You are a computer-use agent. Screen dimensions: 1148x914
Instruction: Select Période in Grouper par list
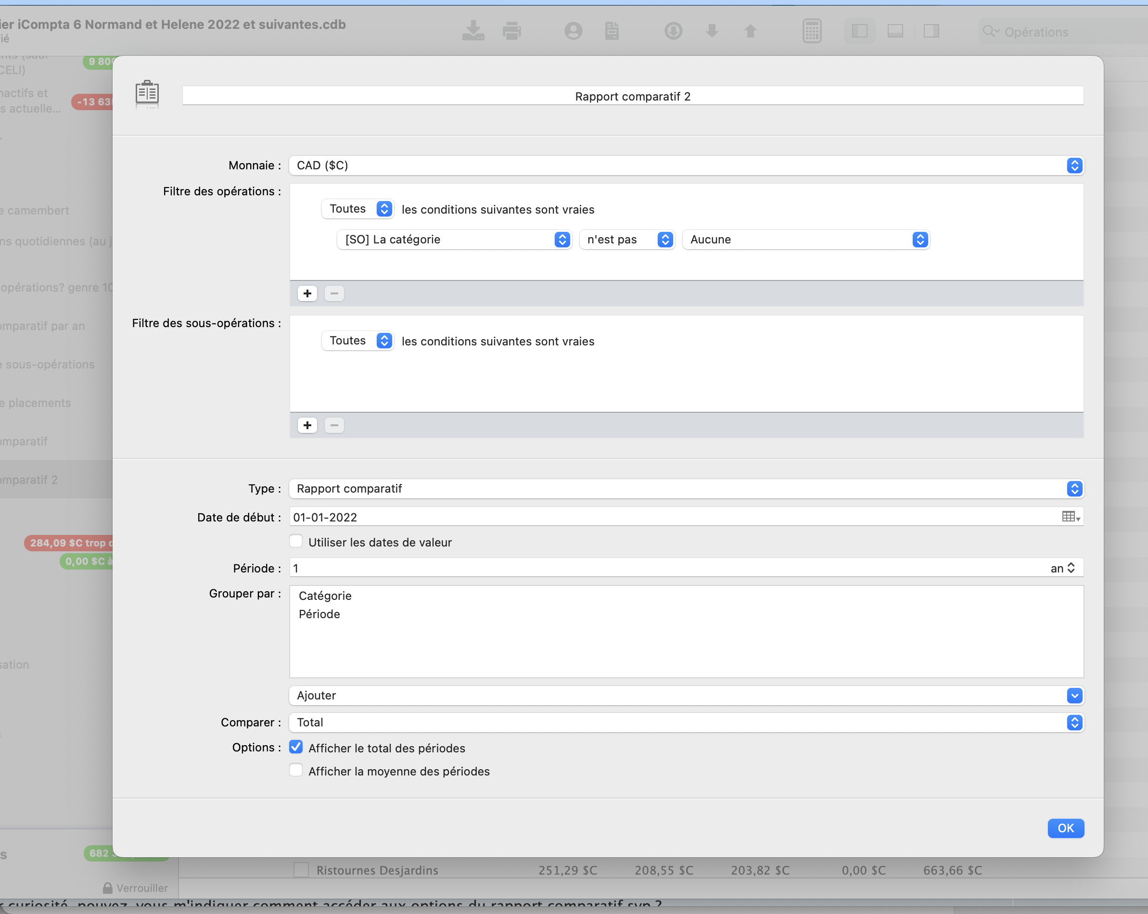coord(319,614)
